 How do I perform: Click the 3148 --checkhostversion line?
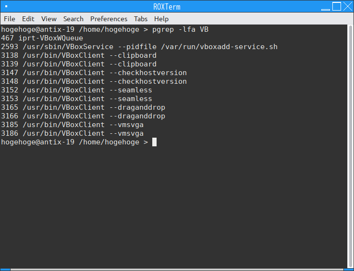pyautogui.click(x=94, y=81)
